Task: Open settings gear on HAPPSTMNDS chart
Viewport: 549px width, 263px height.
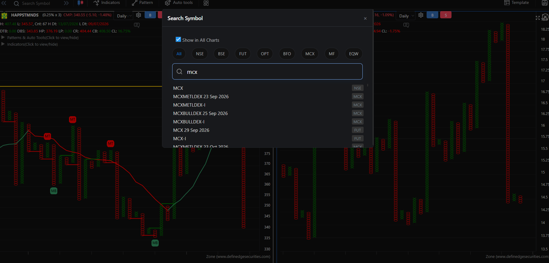Action: click(x=139, y=15)
